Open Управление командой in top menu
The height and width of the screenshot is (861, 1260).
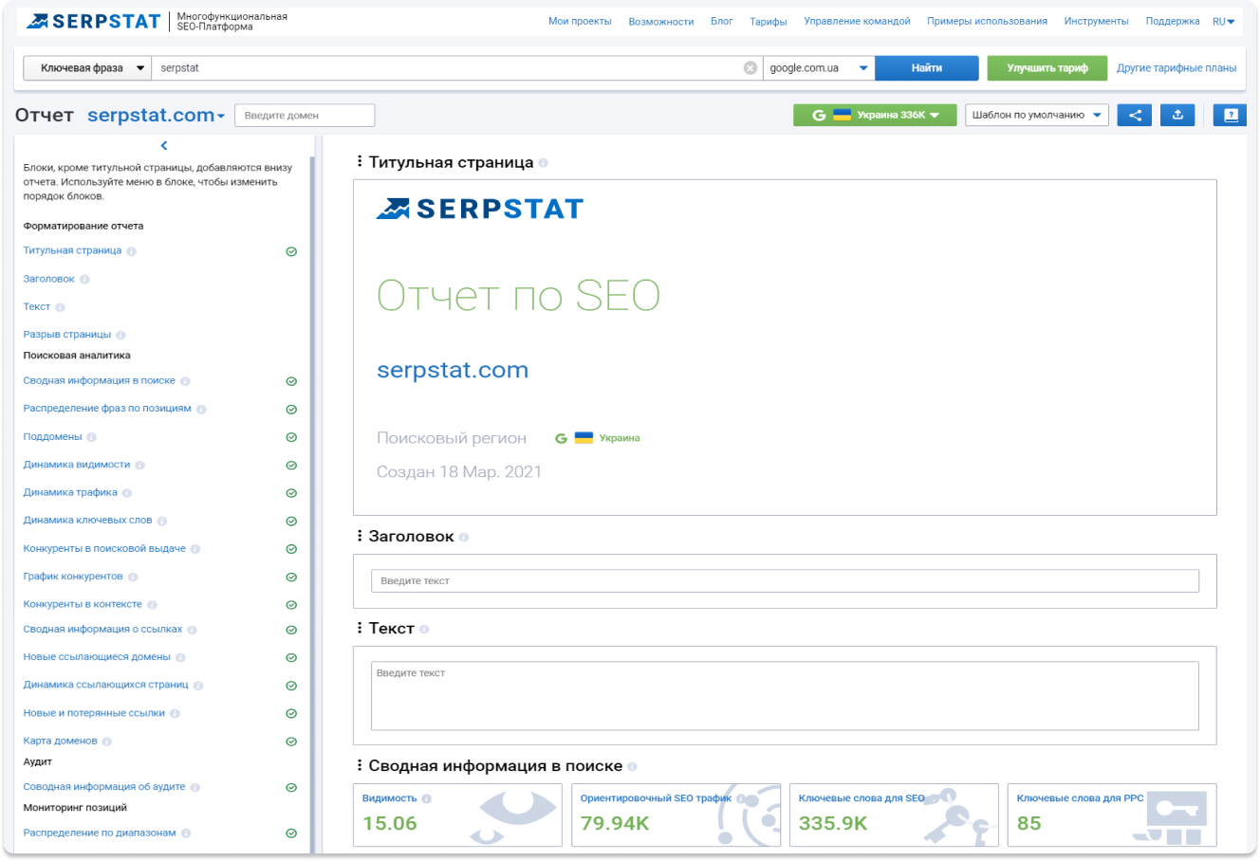857,21
